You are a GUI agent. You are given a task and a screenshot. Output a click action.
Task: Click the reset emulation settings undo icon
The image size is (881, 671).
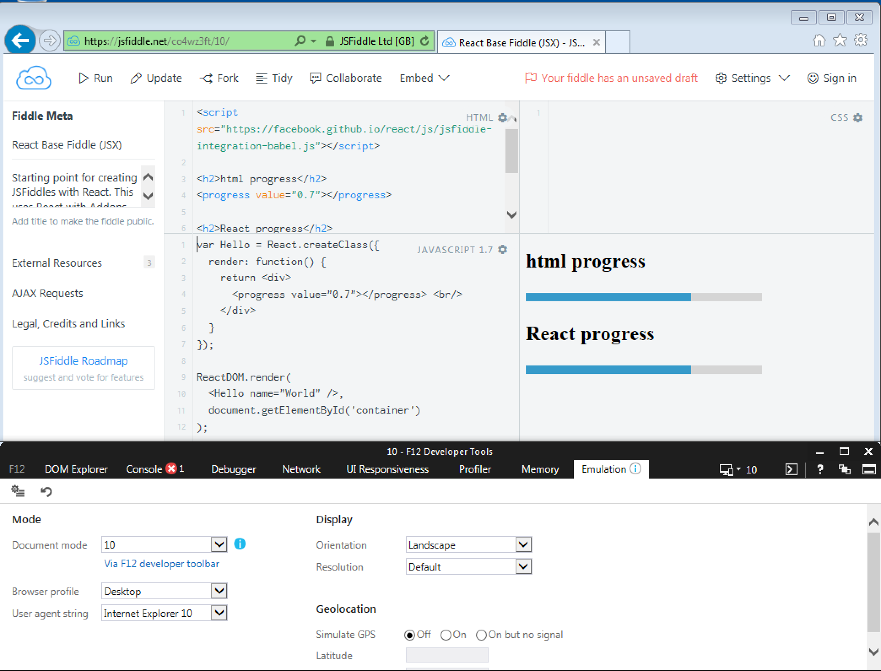46,492
